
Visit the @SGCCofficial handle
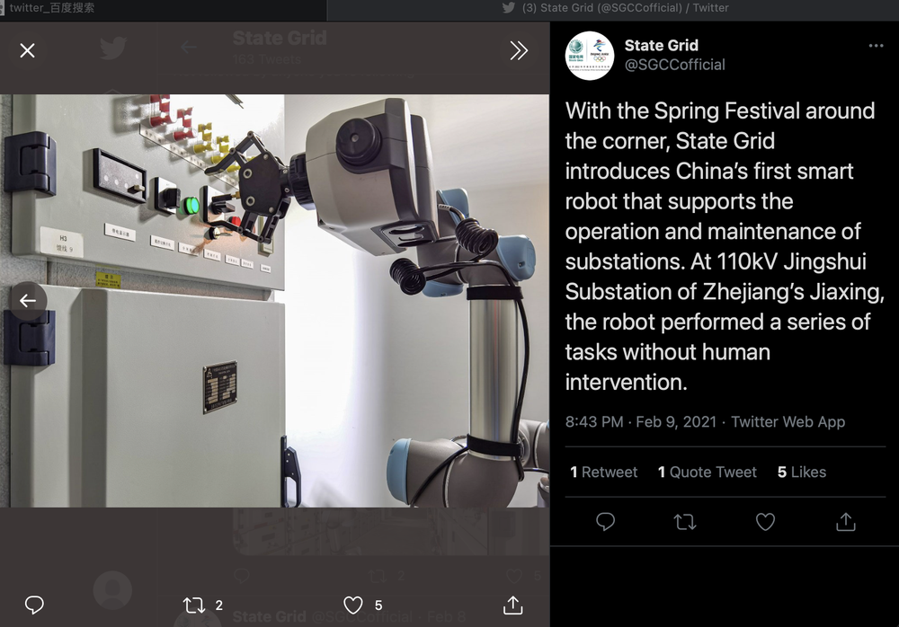click(674, 65)
